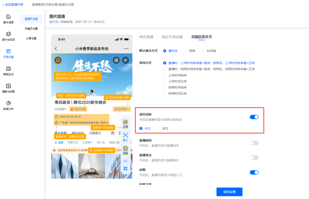Click the 拼图 puzzle icon in preview

click(125, 150)
